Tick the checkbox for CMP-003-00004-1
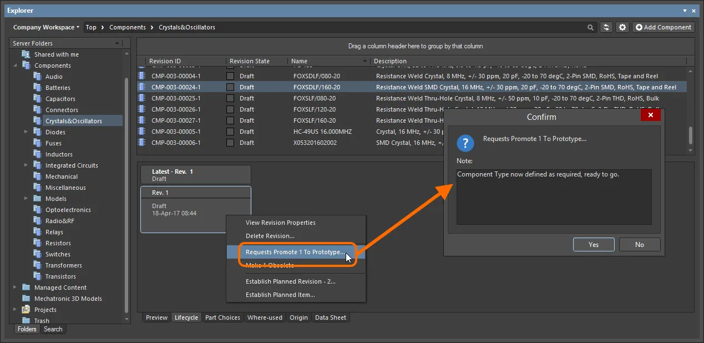704x343 pixels. (230, 76)
